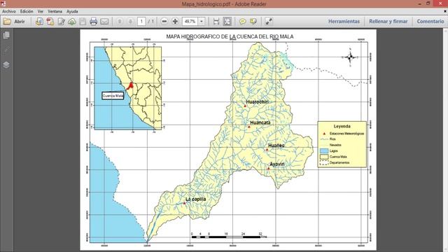Show page thumbnails panel in sidebar
Screen dimensions: 448x252
point(6,35)
